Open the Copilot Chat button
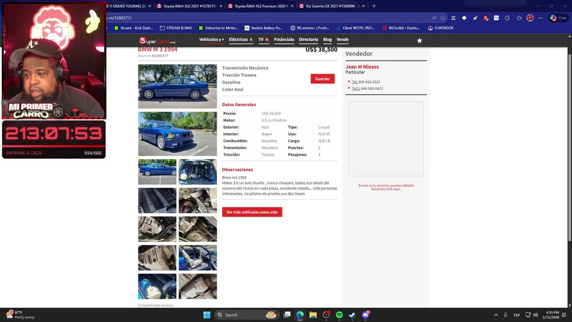Viewport: 572px width, 322px height. click(559, 18)
